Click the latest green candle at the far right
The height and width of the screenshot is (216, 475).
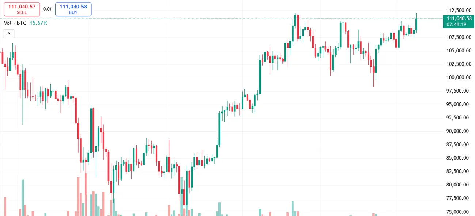click(416, 24)
